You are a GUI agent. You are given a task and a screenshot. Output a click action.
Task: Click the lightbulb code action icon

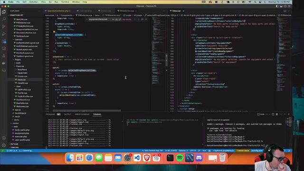54,32
